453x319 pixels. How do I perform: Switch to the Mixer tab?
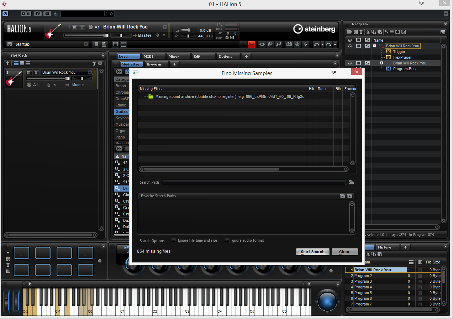tap(179, 56)
